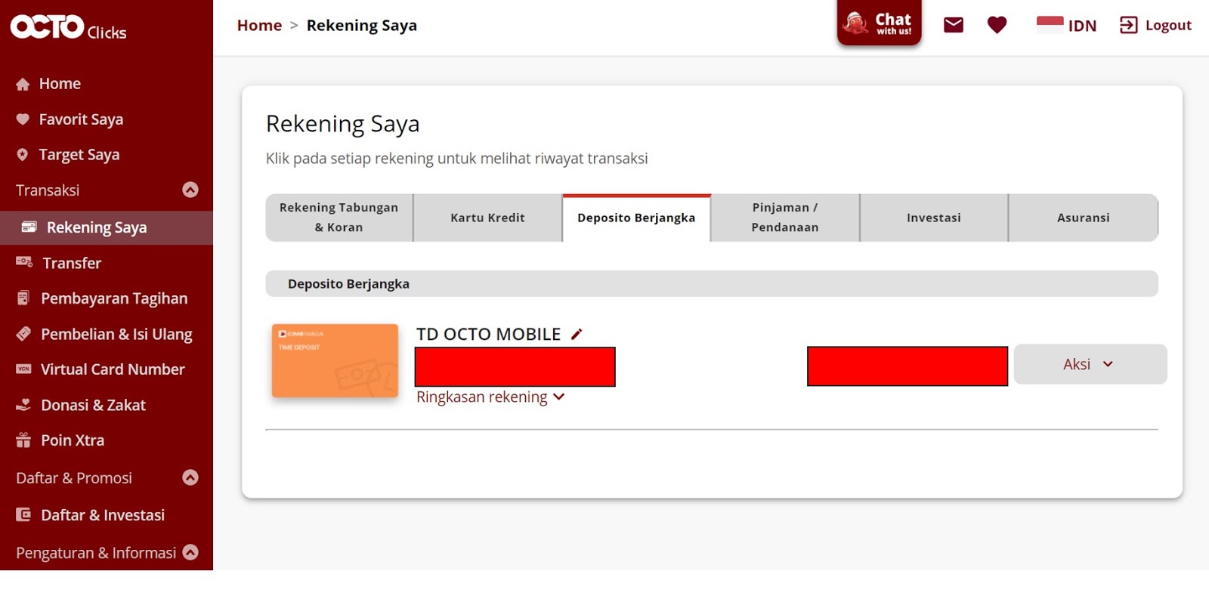Open Target Saya menu item
1209x602 pixels.
[x=79, y=155]
